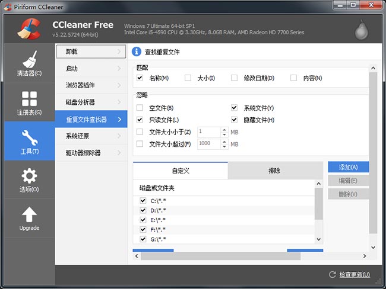The image size is (386, 289).
Task: Click the 删除(V) button
Action: (x=349, y=194)
